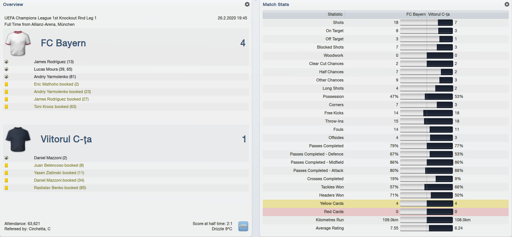Open the Match Stats panel dropdown arrow
Image resolution: width=512 pixels, height=237 pixels.
click(507, 4)
